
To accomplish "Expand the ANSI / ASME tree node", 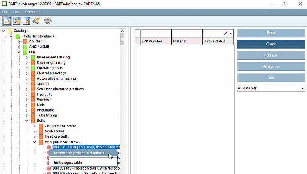I will [x=19, y=47].
